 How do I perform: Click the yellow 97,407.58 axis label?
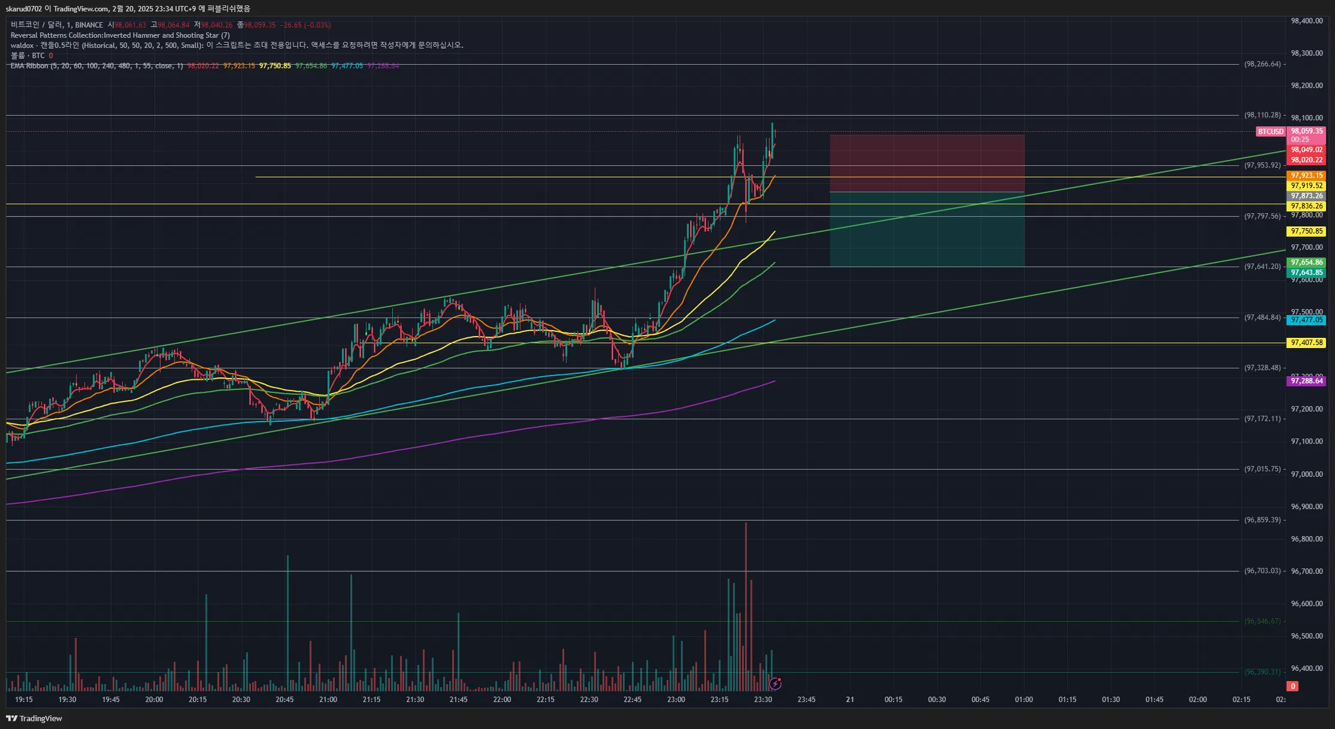[x=1307, y=343]
